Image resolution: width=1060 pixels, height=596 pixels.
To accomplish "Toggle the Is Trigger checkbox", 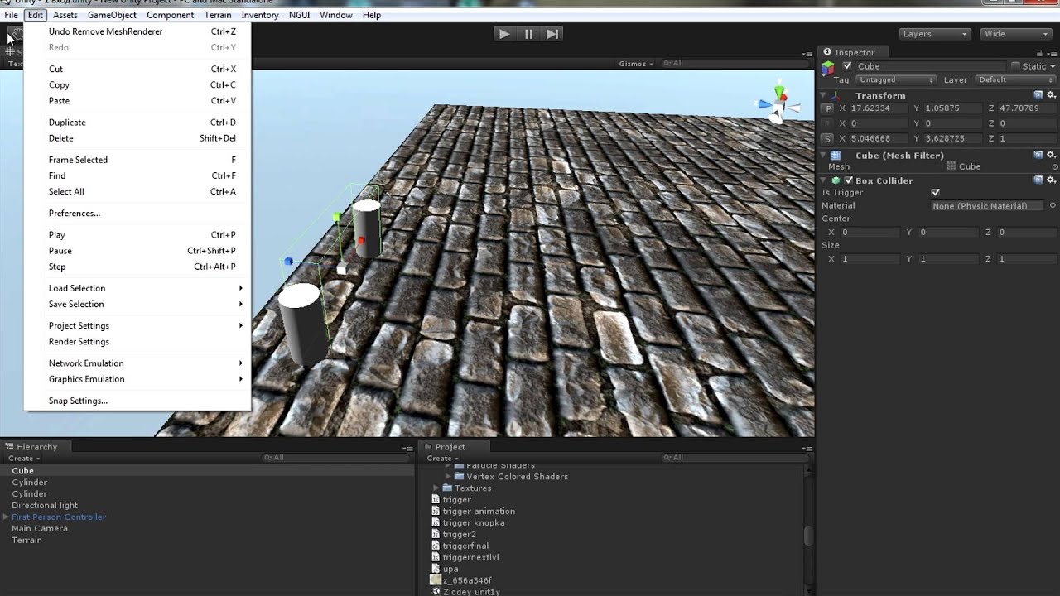I will coord(936,192).
